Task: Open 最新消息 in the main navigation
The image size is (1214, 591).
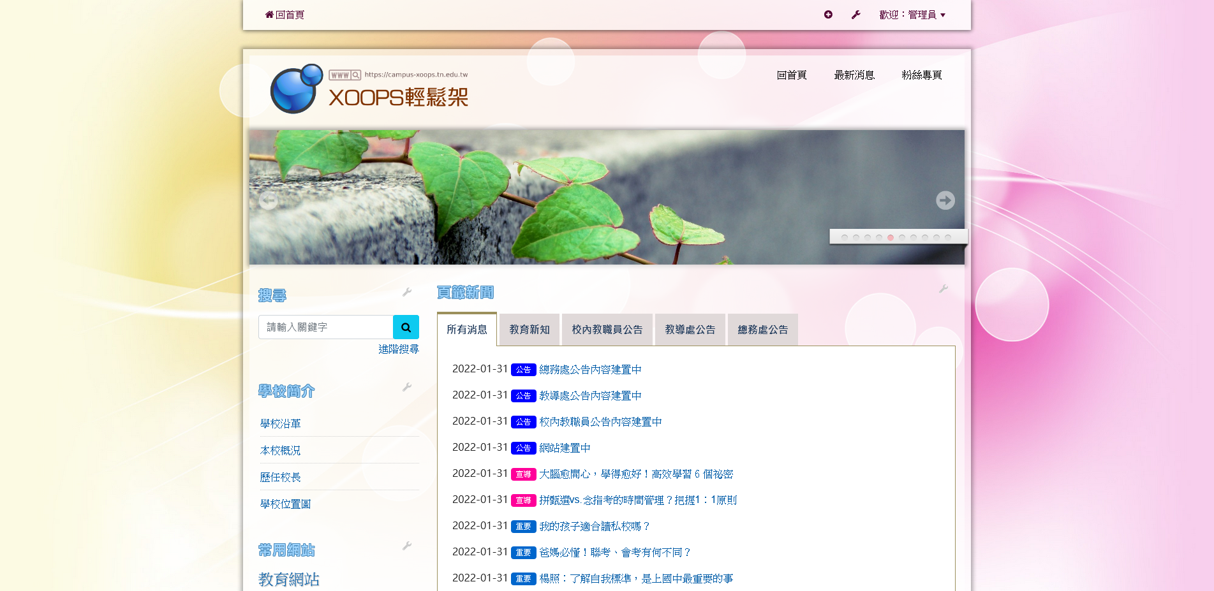Action: pyautogui.click(x=854, y=75)
